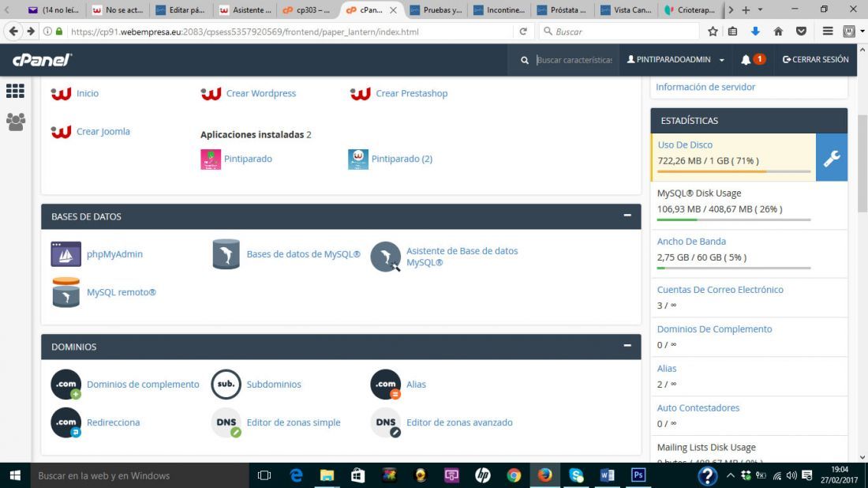Viewport: 868px width, 488px height.
Task: Open the Información de servidor link
Action: click(705, 87)
